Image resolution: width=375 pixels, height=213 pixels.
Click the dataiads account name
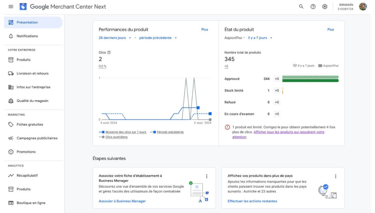(346, 4)
